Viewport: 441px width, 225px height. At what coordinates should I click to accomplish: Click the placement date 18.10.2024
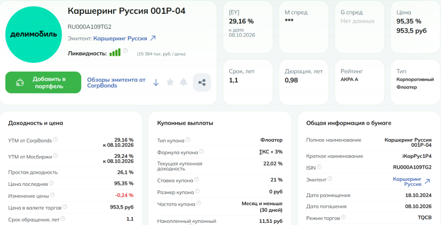click(x=418, y=195)
